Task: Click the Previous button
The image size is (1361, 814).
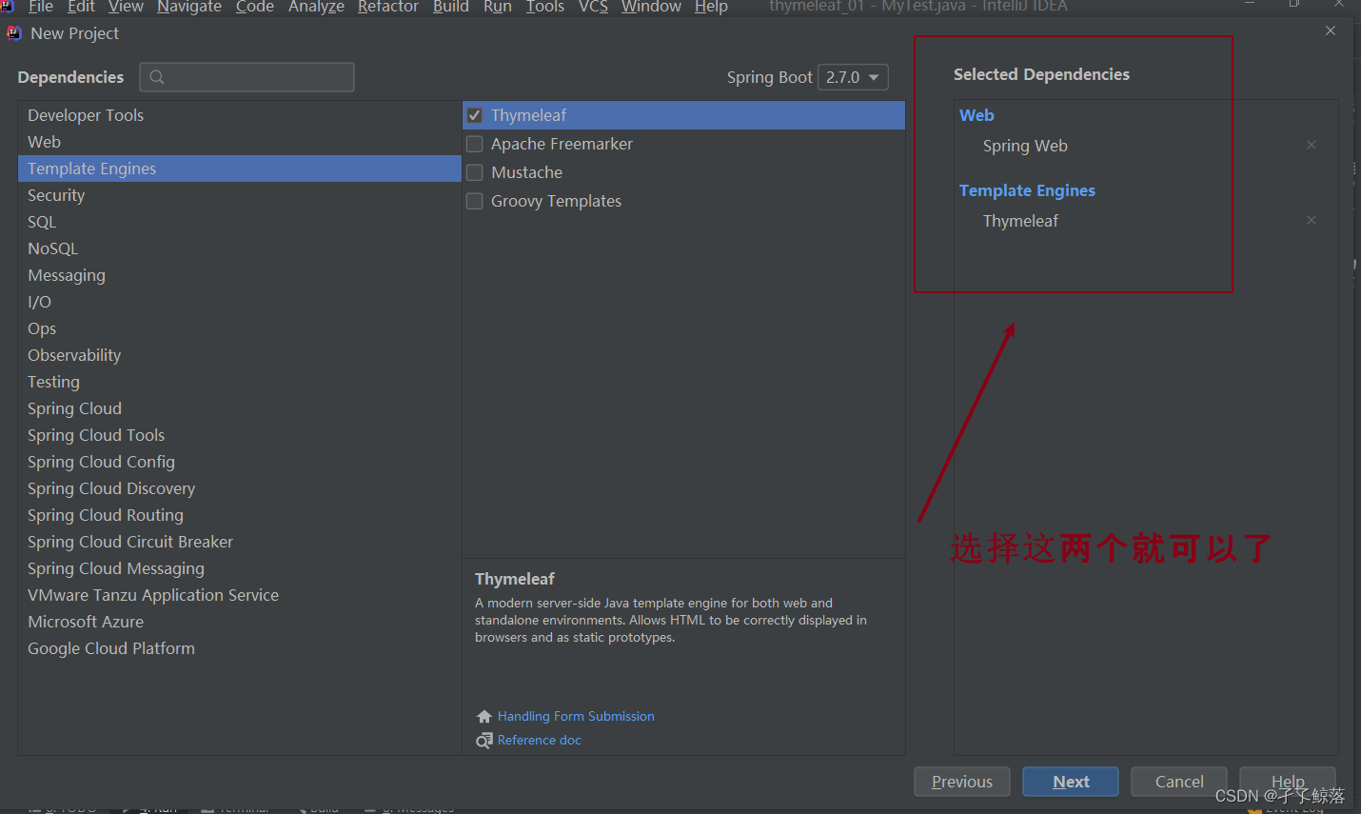Action: (x=962, y=782)
